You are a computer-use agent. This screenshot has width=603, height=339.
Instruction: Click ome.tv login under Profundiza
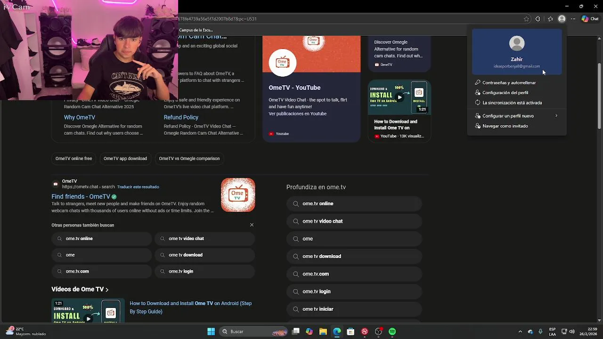click(354, 291)
